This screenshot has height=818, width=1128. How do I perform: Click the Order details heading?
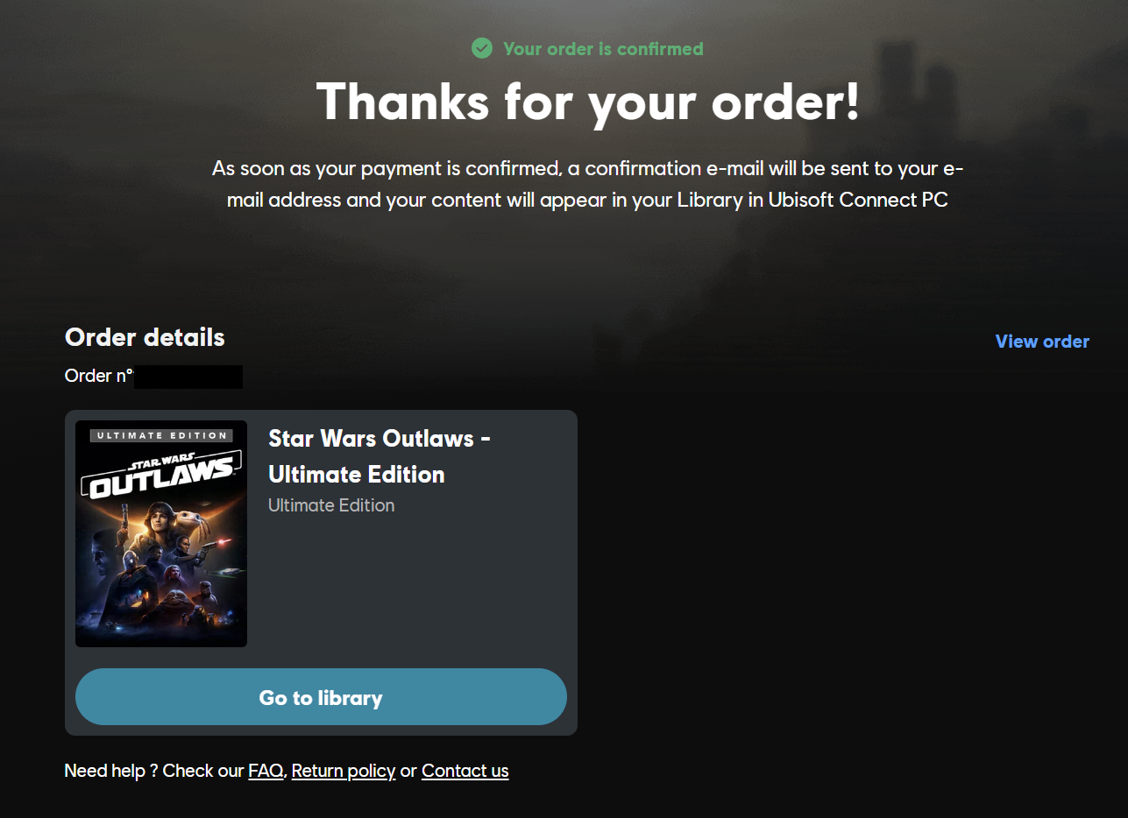click(145, 337)
